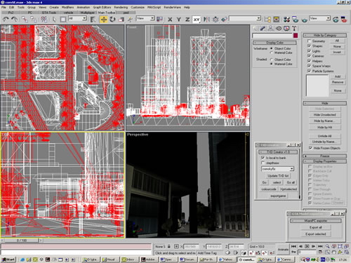Select the Rotate transform tool
This screenshot has width=351, height=263.
pos(112,20)
